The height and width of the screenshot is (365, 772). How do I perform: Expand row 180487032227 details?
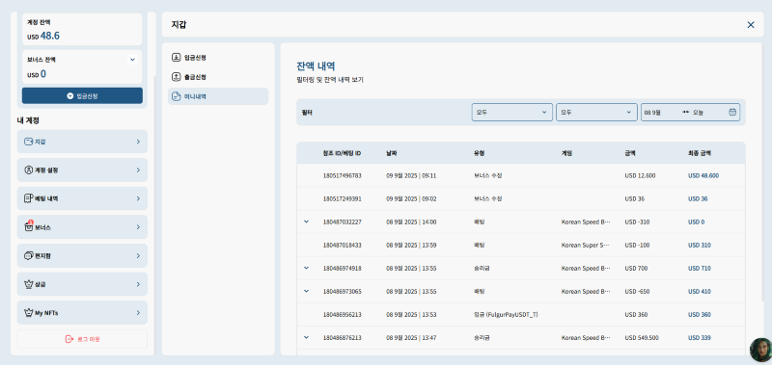[x=306, y=222]
